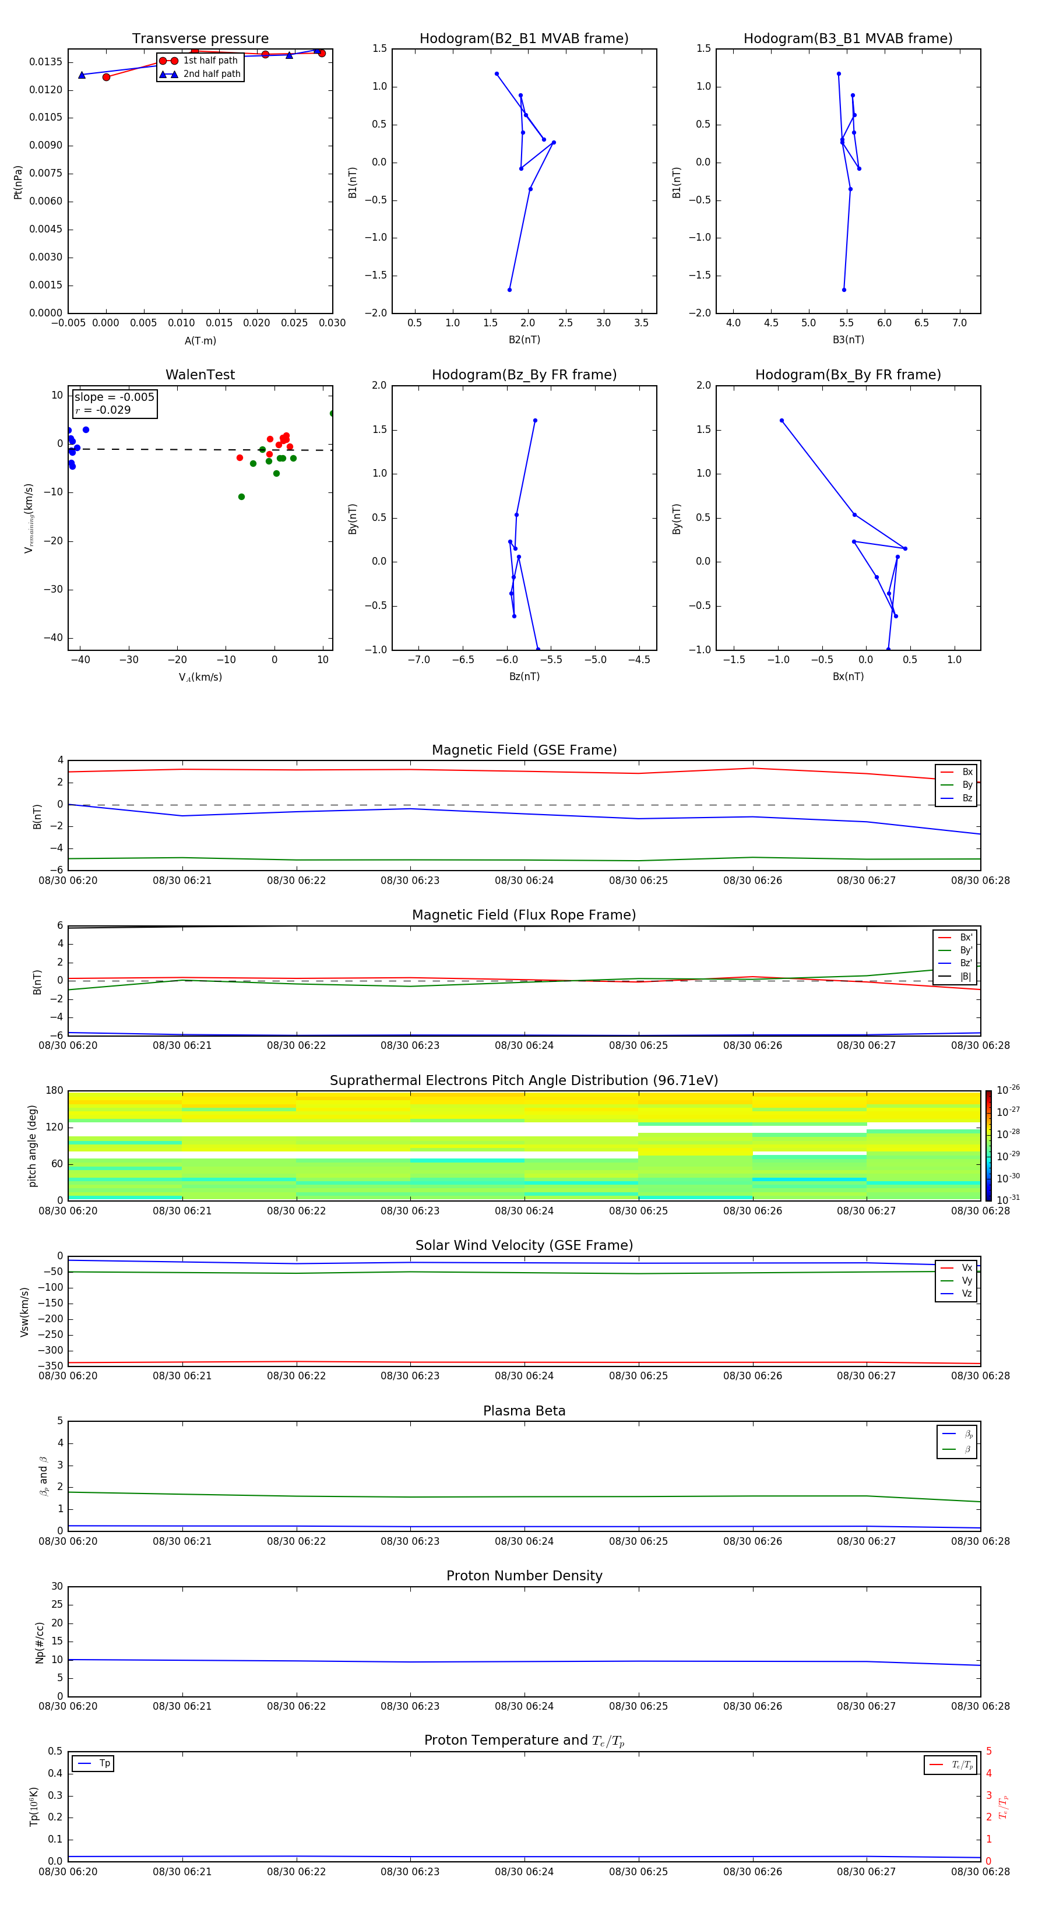Viewport: 1049px width, 1923px height.
Task: Click the Vz legend entry
Action: click(x=956, y=1294)
